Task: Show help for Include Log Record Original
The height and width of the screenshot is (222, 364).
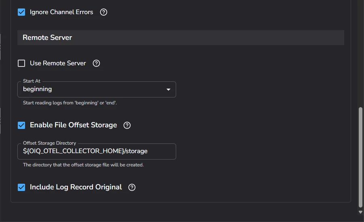Action: click(x=132, y=187)
